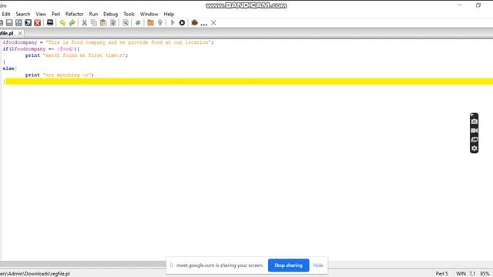The image size is (493, 277).
Task: Click the WIN line-ending status entry
Action: point(461,274)
